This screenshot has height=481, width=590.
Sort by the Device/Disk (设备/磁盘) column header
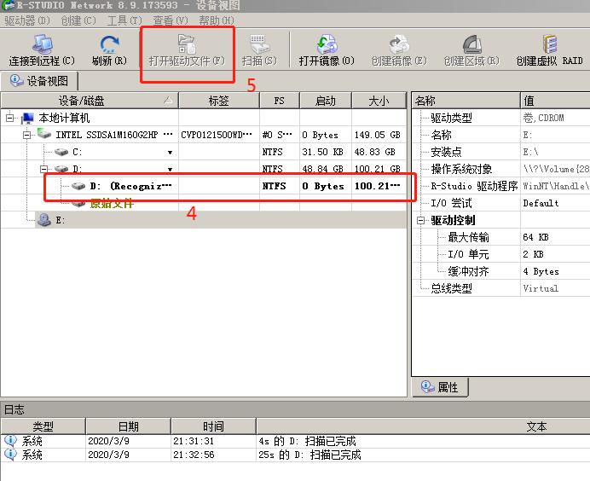point(90,101)
